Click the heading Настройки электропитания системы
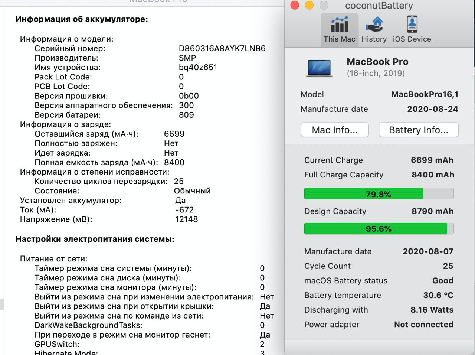Viewport: 475px width, 355px height. [95, 239]
